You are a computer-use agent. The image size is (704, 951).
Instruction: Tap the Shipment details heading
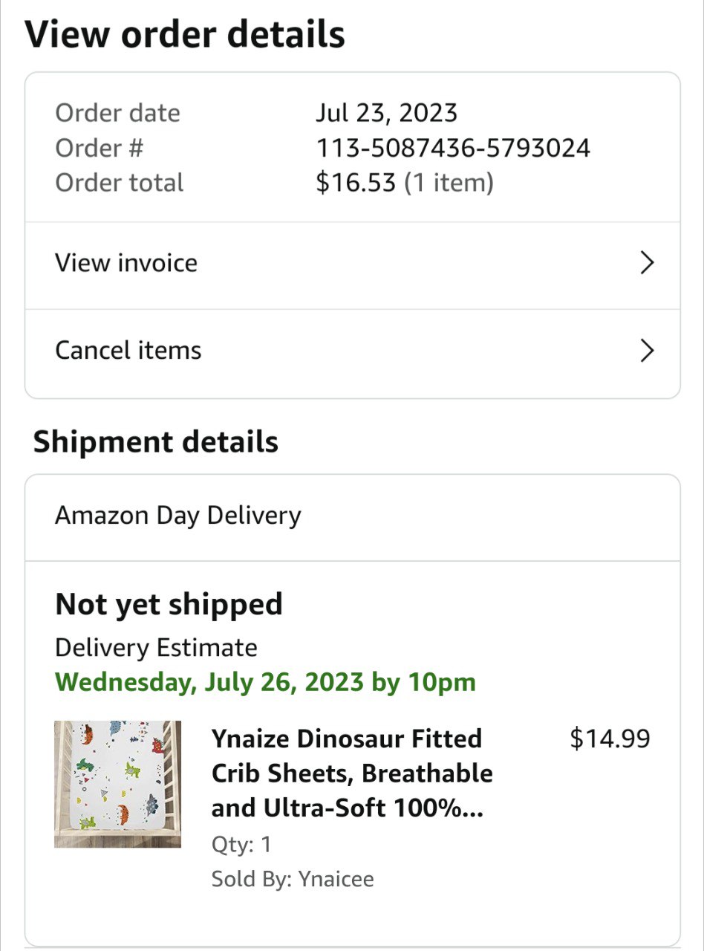tap(156, 441)
